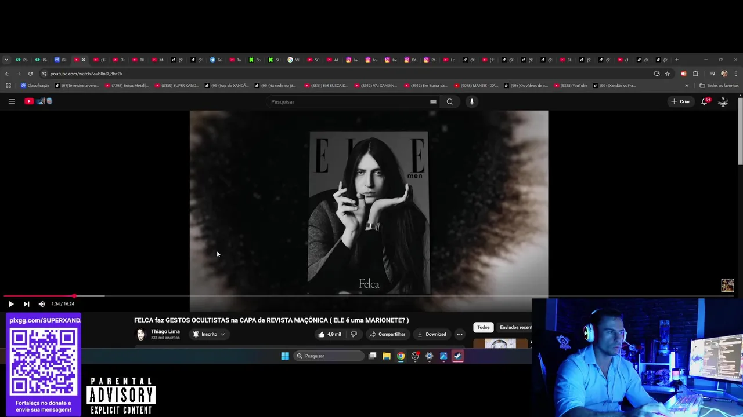Open Chrome three-dot menu

tap(735, 74)
